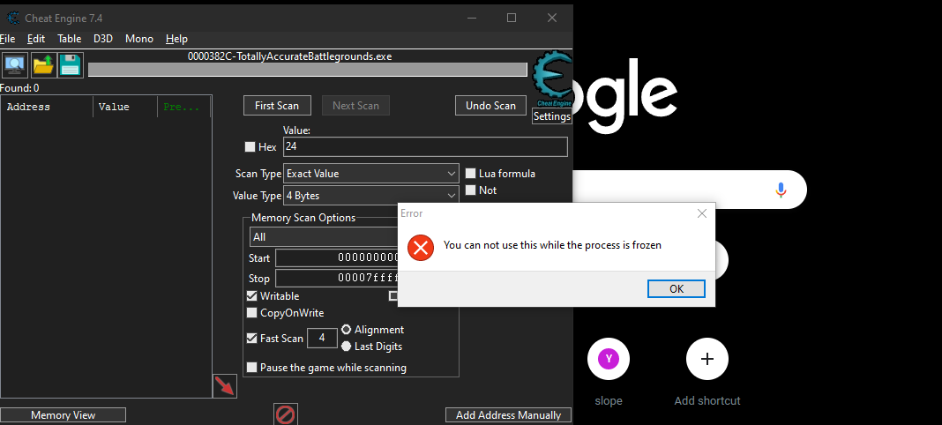Toggle the Hex checkbox
Image resolution: width=942 pixels, height=425 pixels.
coord(250,146)
